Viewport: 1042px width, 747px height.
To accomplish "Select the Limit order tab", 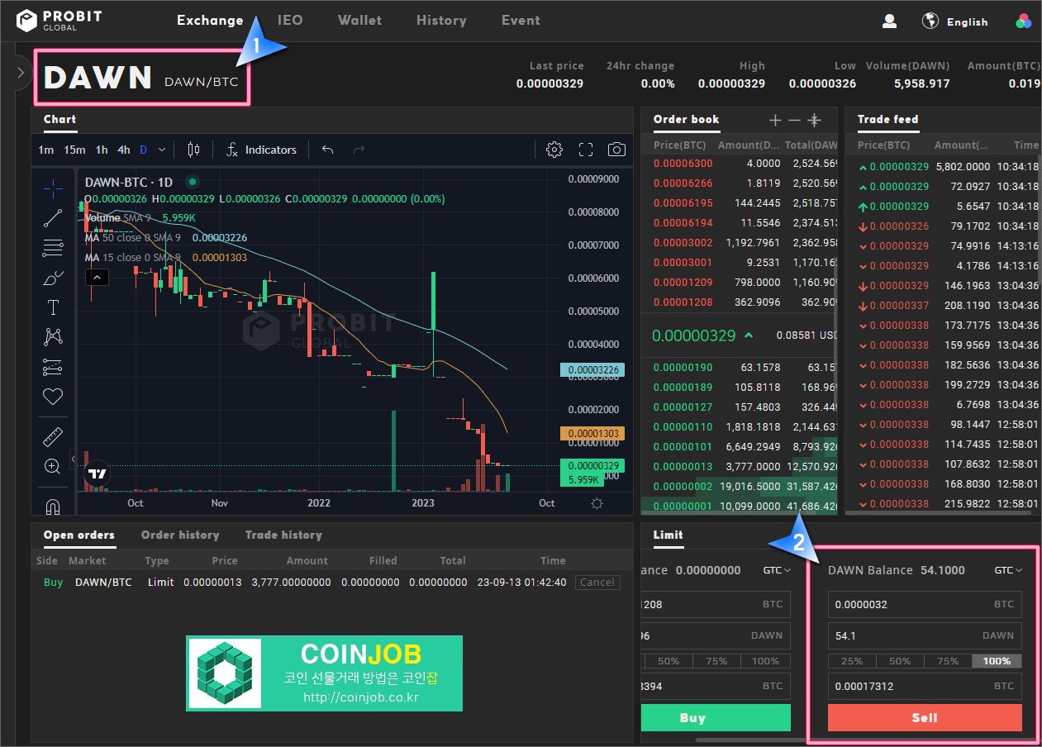I will point(668,535).
